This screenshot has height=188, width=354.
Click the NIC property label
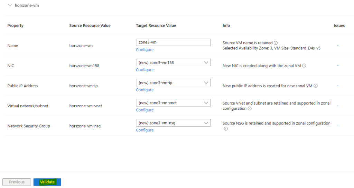tap(11, 66)
